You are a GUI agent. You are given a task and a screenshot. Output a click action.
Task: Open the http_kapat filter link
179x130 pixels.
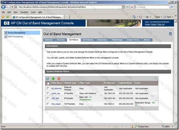56,104
